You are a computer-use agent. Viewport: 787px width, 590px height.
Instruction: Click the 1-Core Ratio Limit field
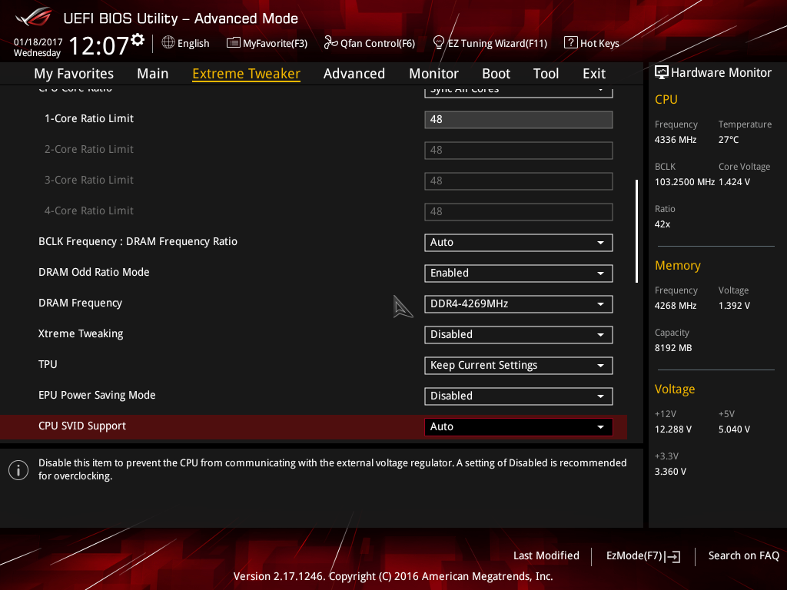coord(519,119)
